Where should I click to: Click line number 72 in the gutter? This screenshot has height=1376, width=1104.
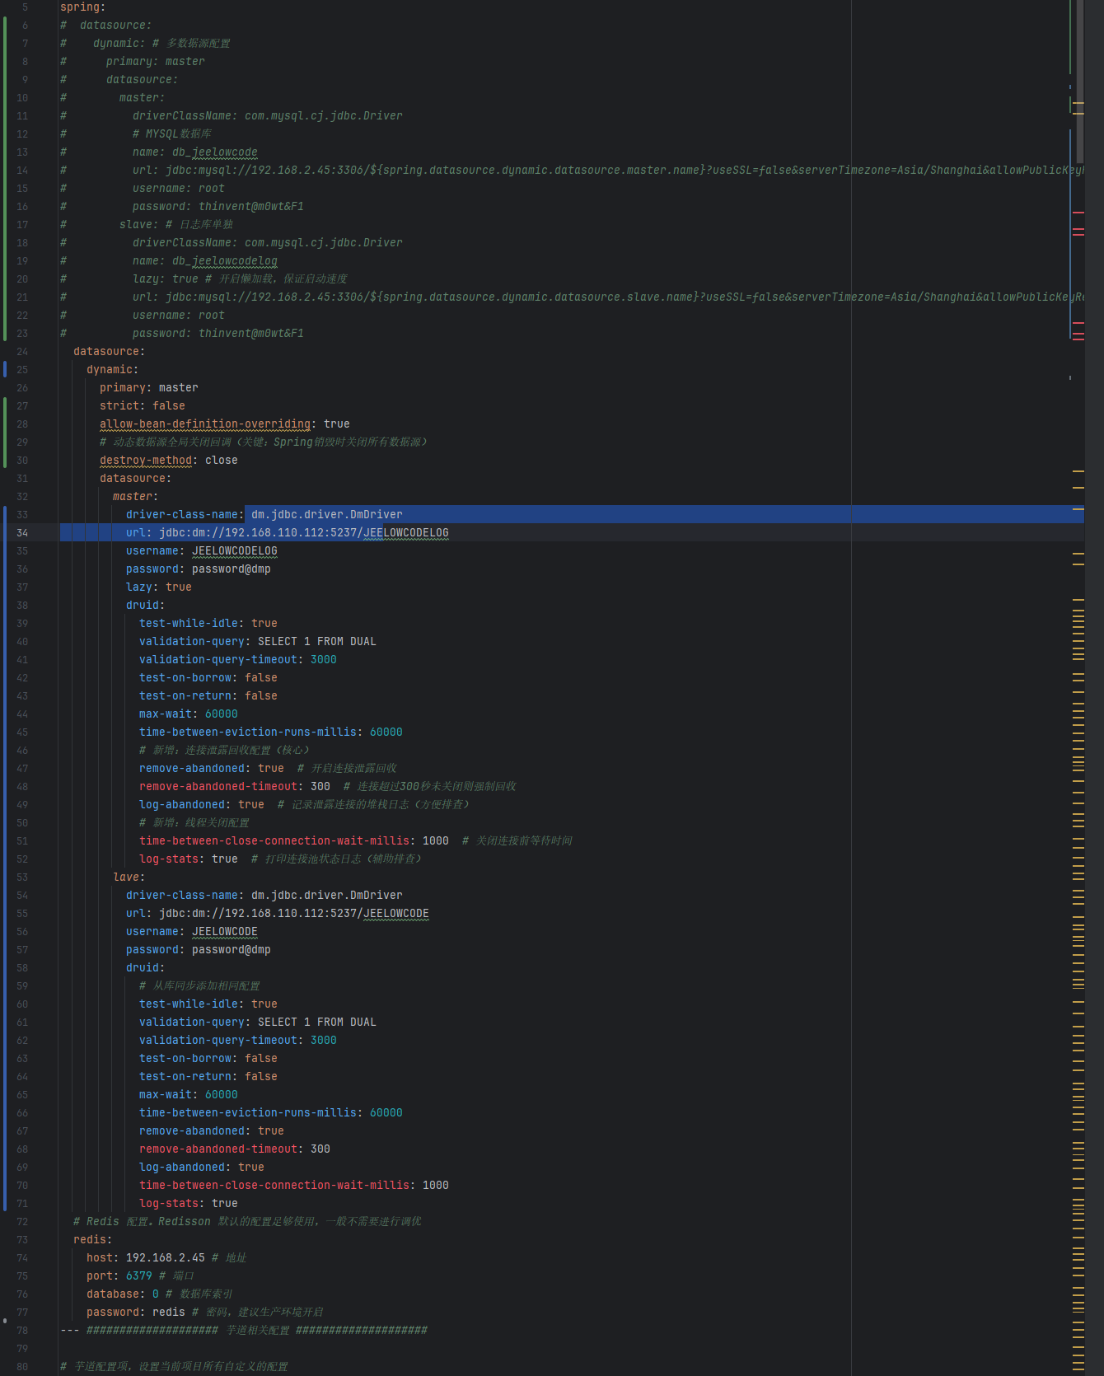[x=22, y=1222]
